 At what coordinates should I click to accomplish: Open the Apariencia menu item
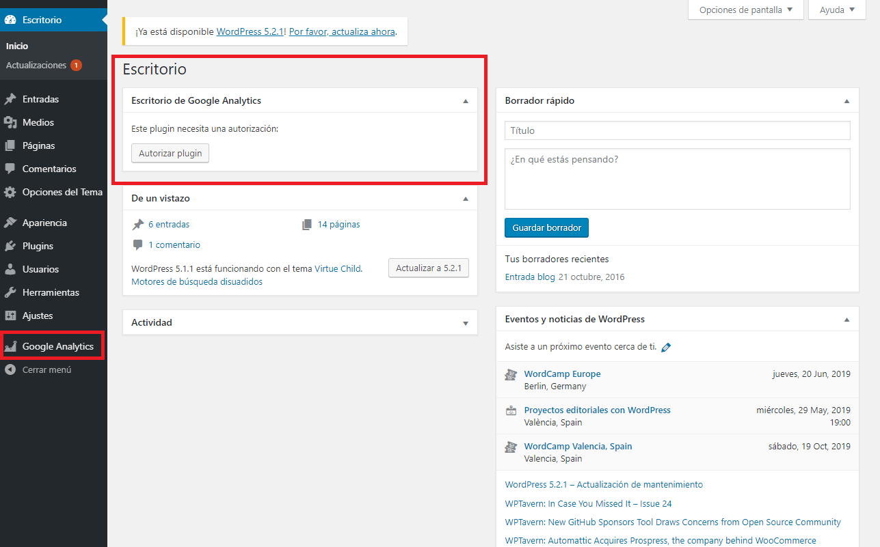point(44,223)
